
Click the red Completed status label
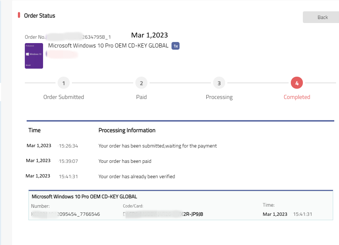click(297, 97)
